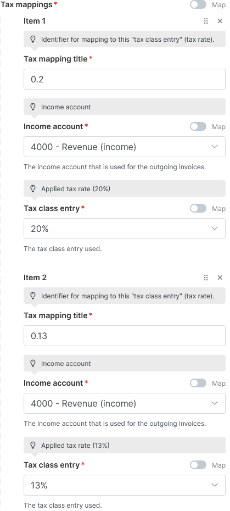Grab the drag handle icon for Item 2
The height and width of the screenshot is (511, 230).
click(x=205, y=277)
